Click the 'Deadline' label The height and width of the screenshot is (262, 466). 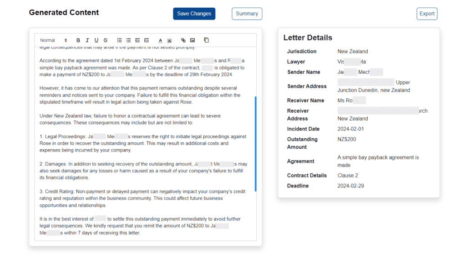pyautogui.click(x=298, y=186)
